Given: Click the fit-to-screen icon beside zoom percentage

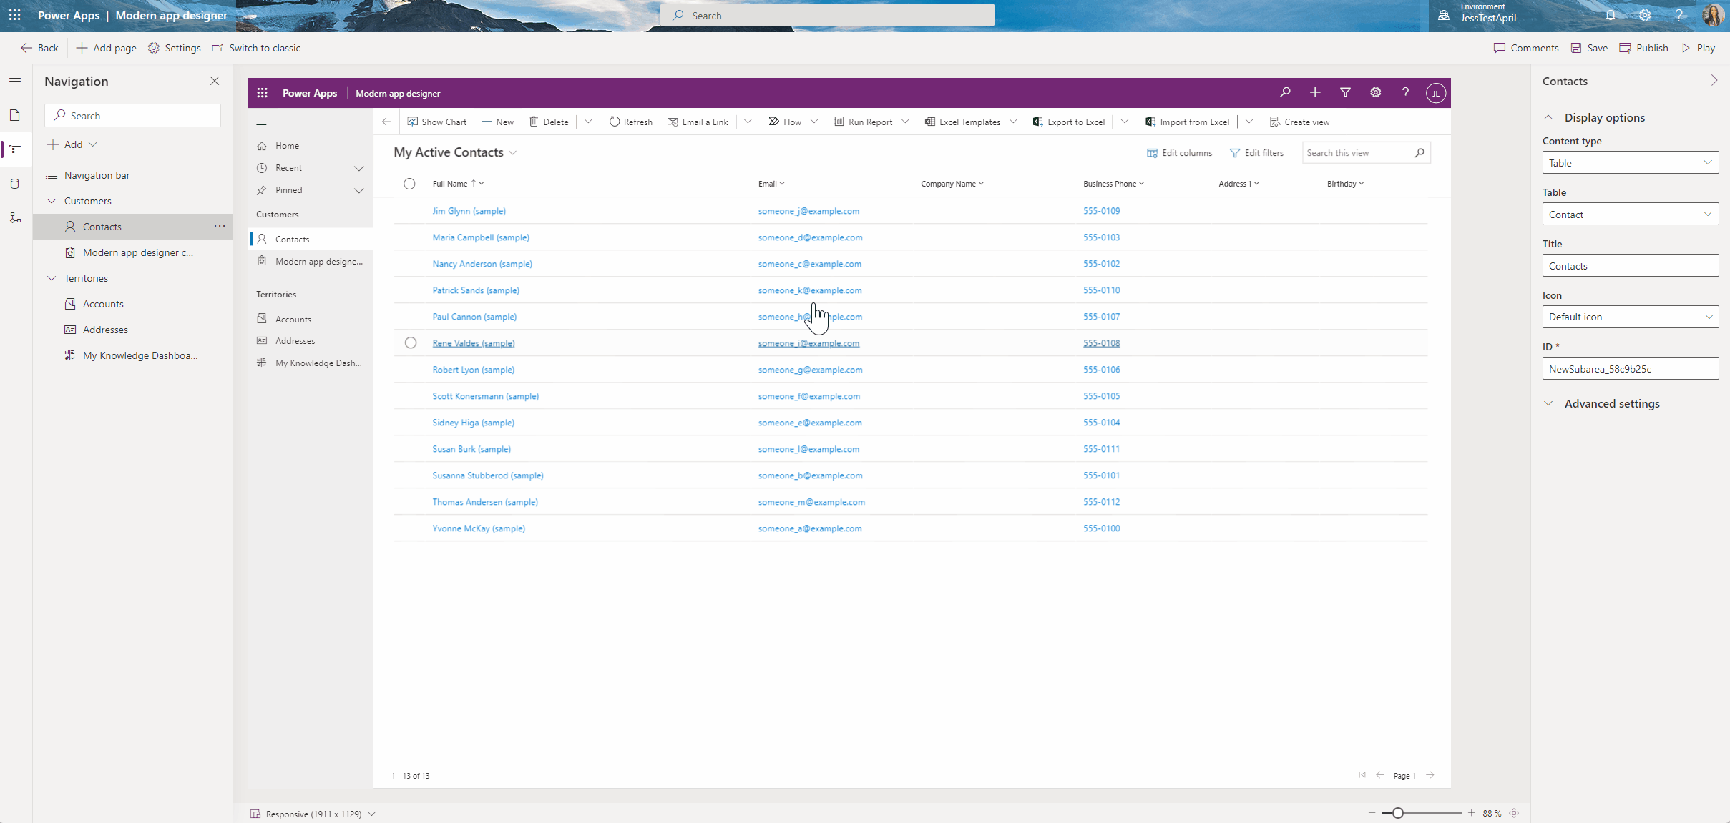Looking at the screenshot, I should 1514,813.
